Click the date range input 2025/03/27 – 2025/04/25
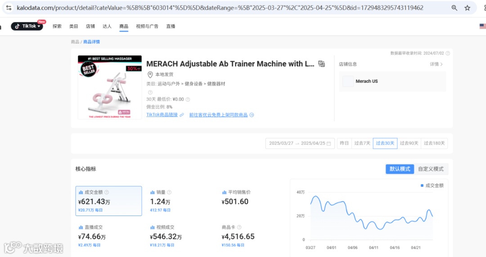 point(300,143)
